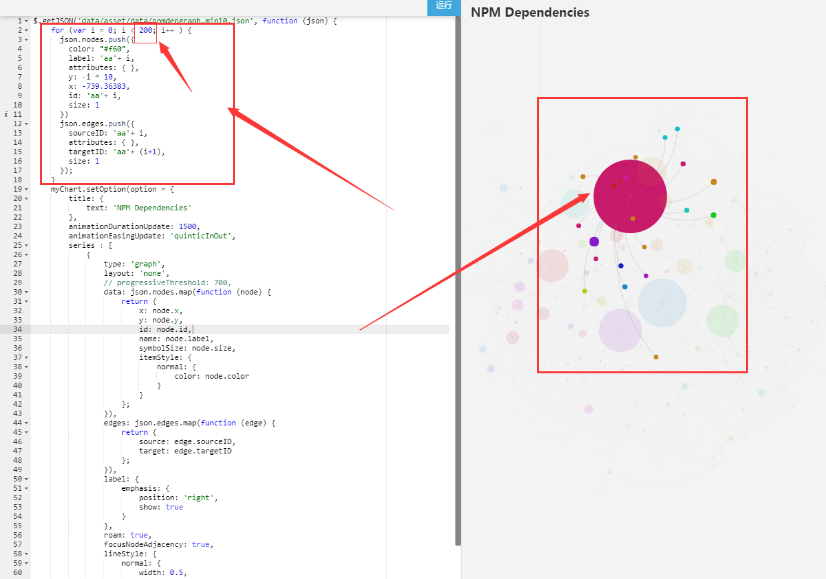Fold json.edges.push block at line 12

coord(26,124)
